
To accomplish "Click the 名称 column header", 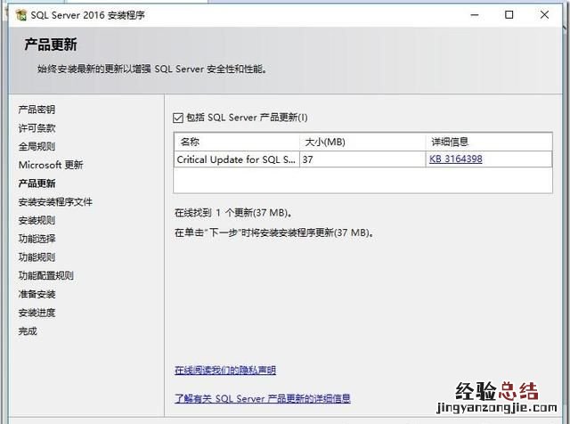I will coord(237,142).
